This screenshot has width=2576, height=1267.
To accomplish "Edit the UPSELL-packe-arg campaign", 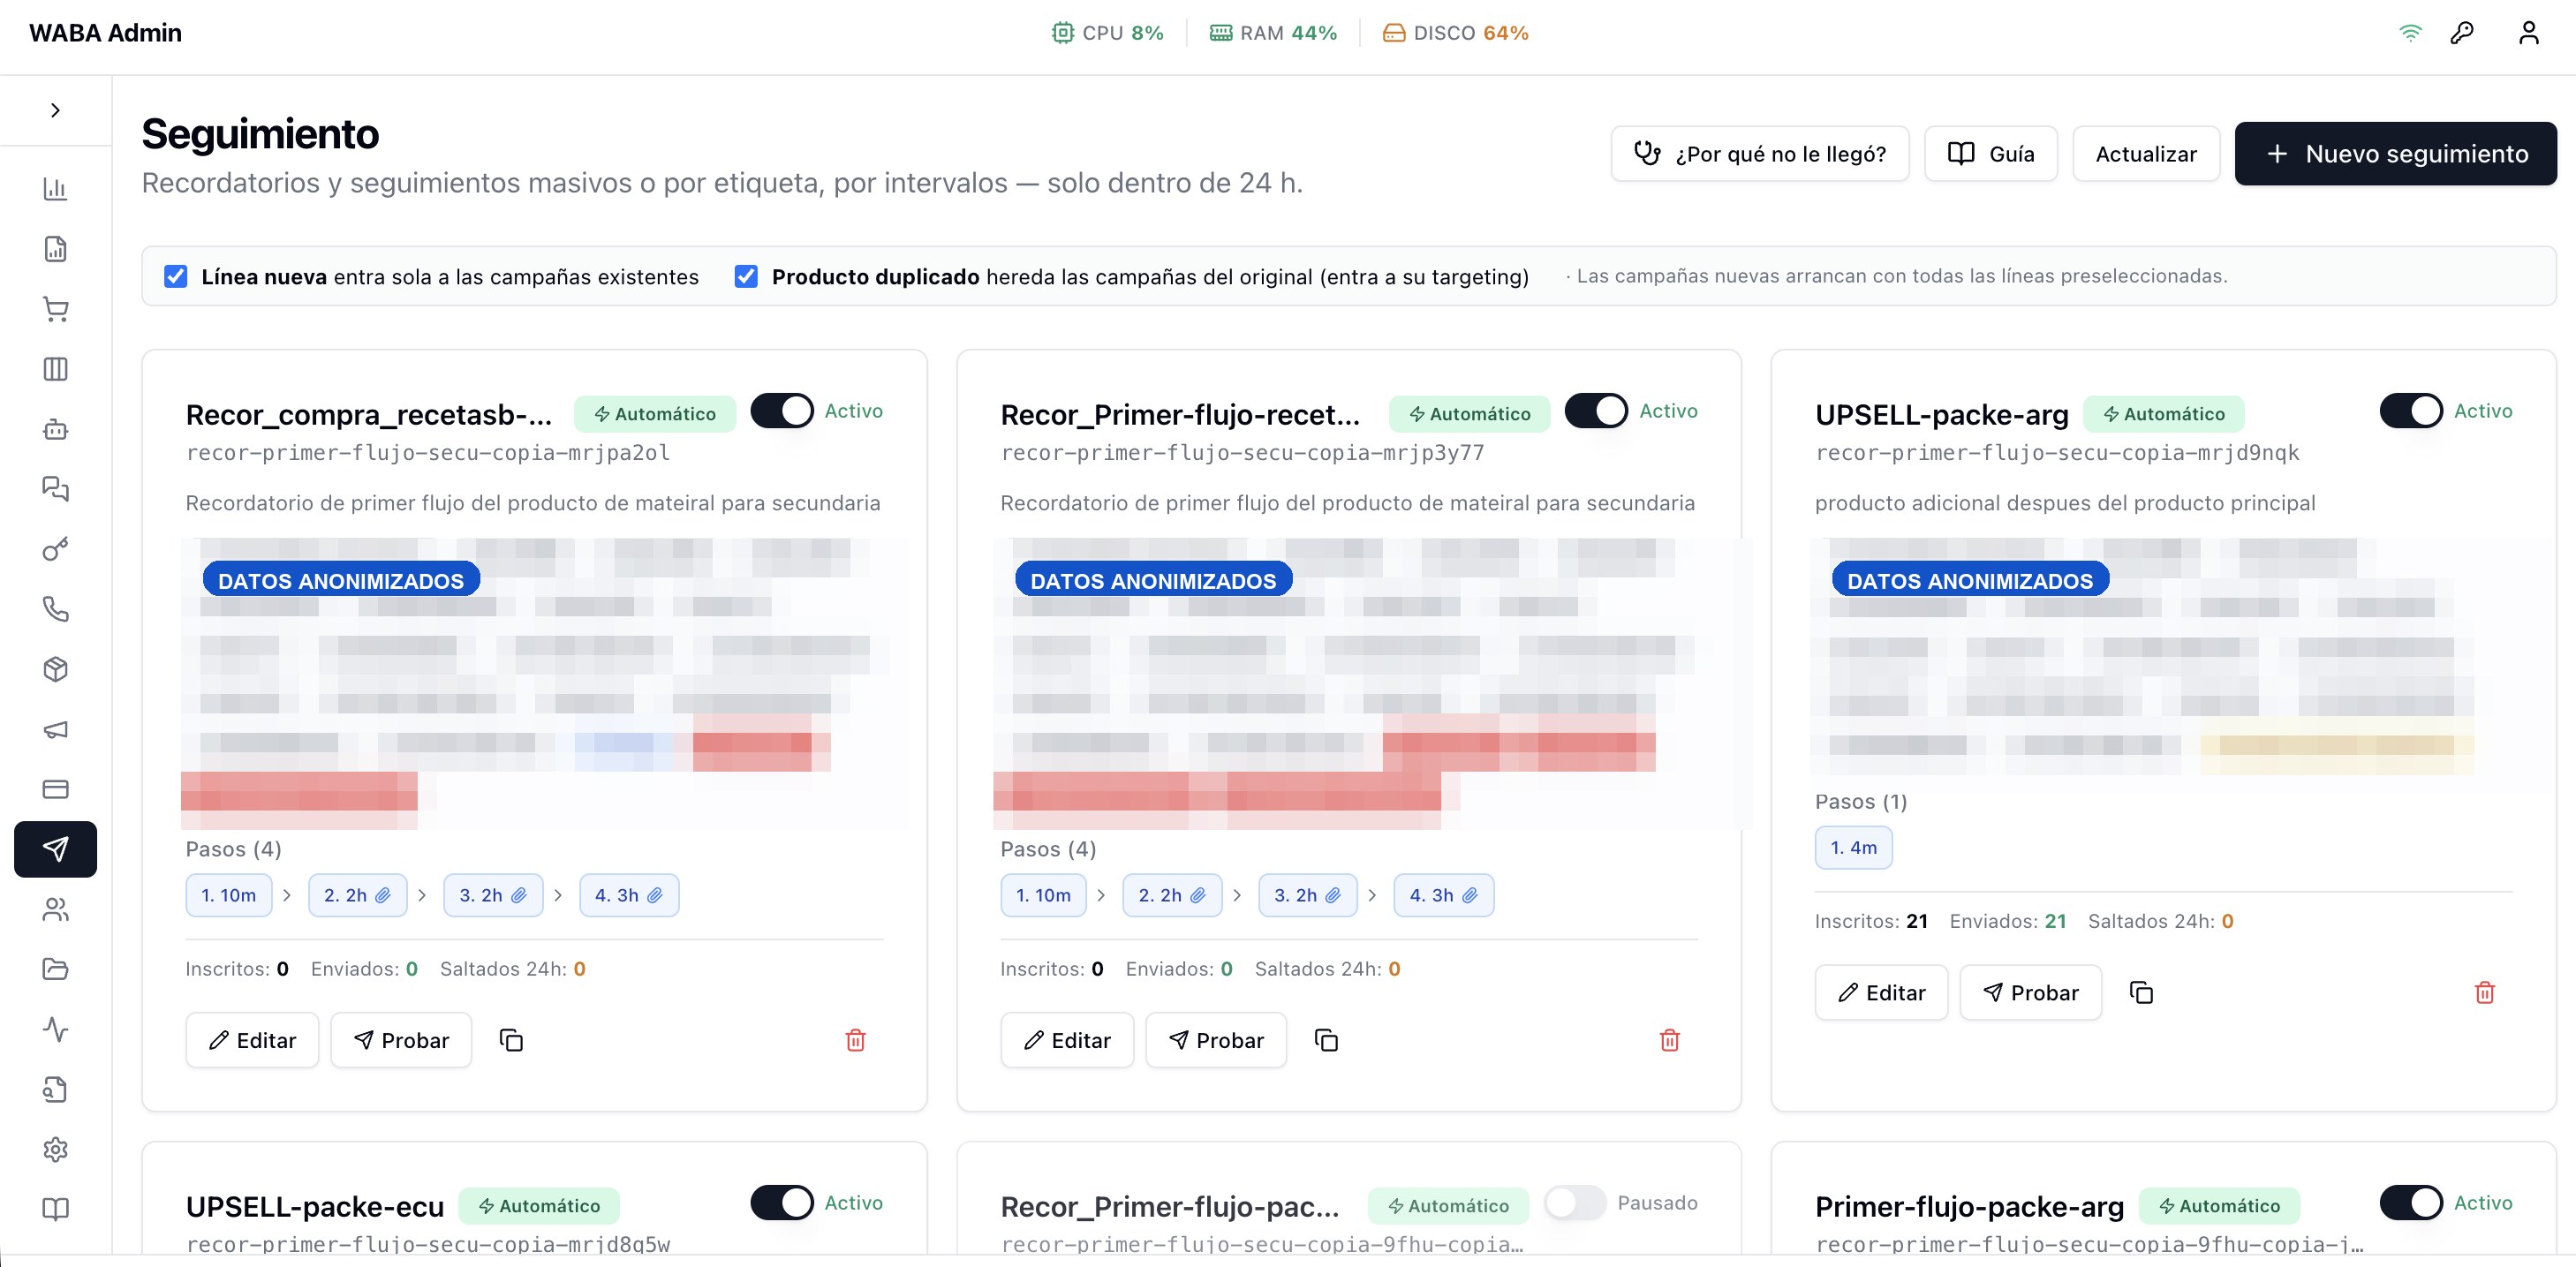I will pyautogui.click(x=1881, y=992).
